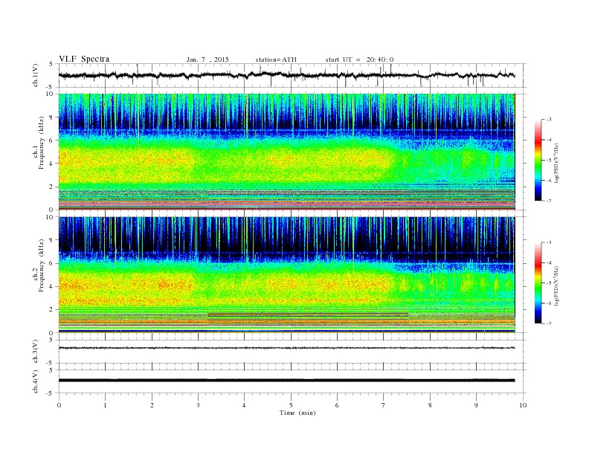Click the ch.1 waveform trace at top
589x455 pixels.
click(286, 75)
